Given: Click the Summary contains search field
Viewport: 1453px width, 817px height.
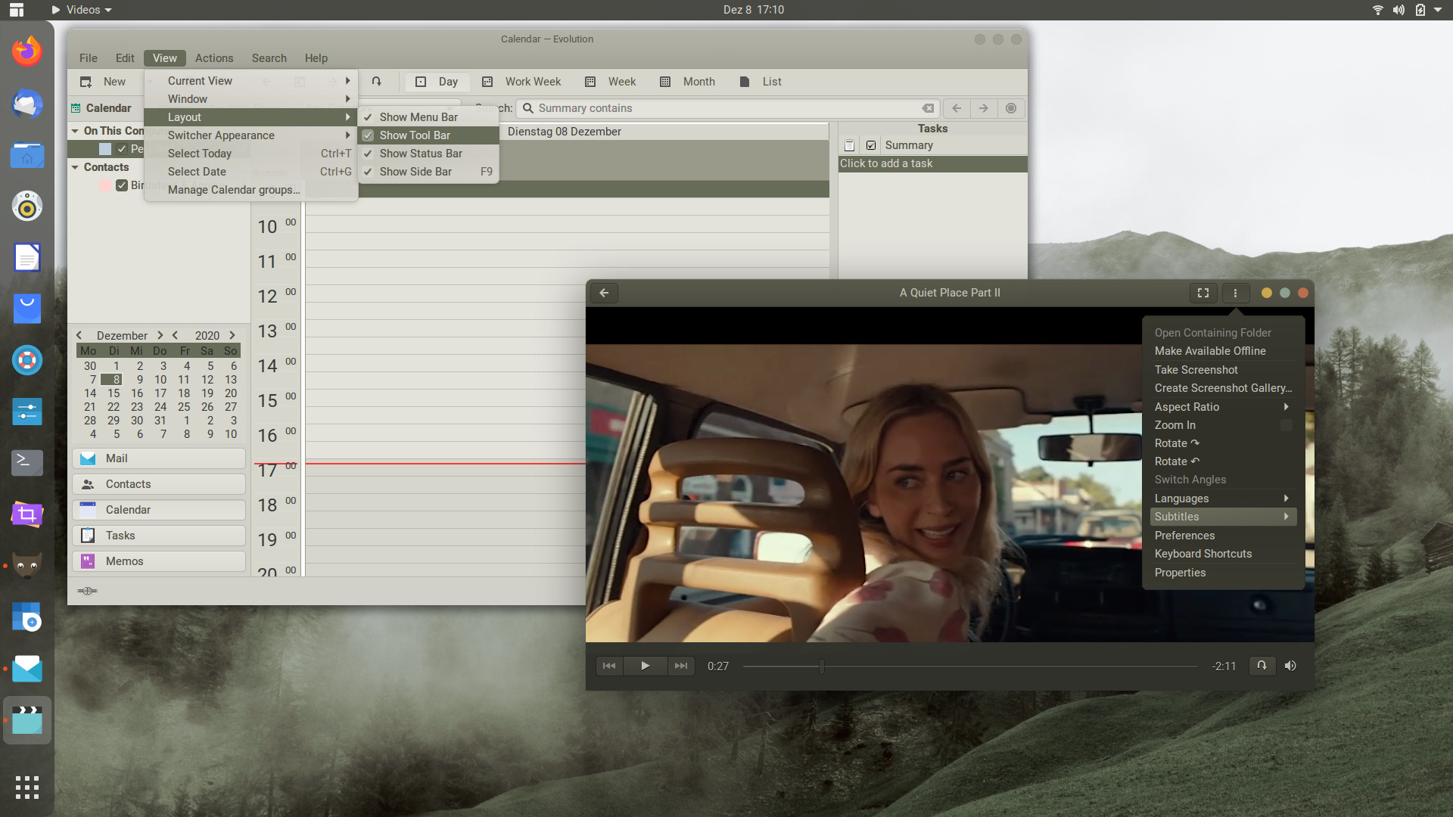Looking at the screenshot, I should tap(726, 108).
